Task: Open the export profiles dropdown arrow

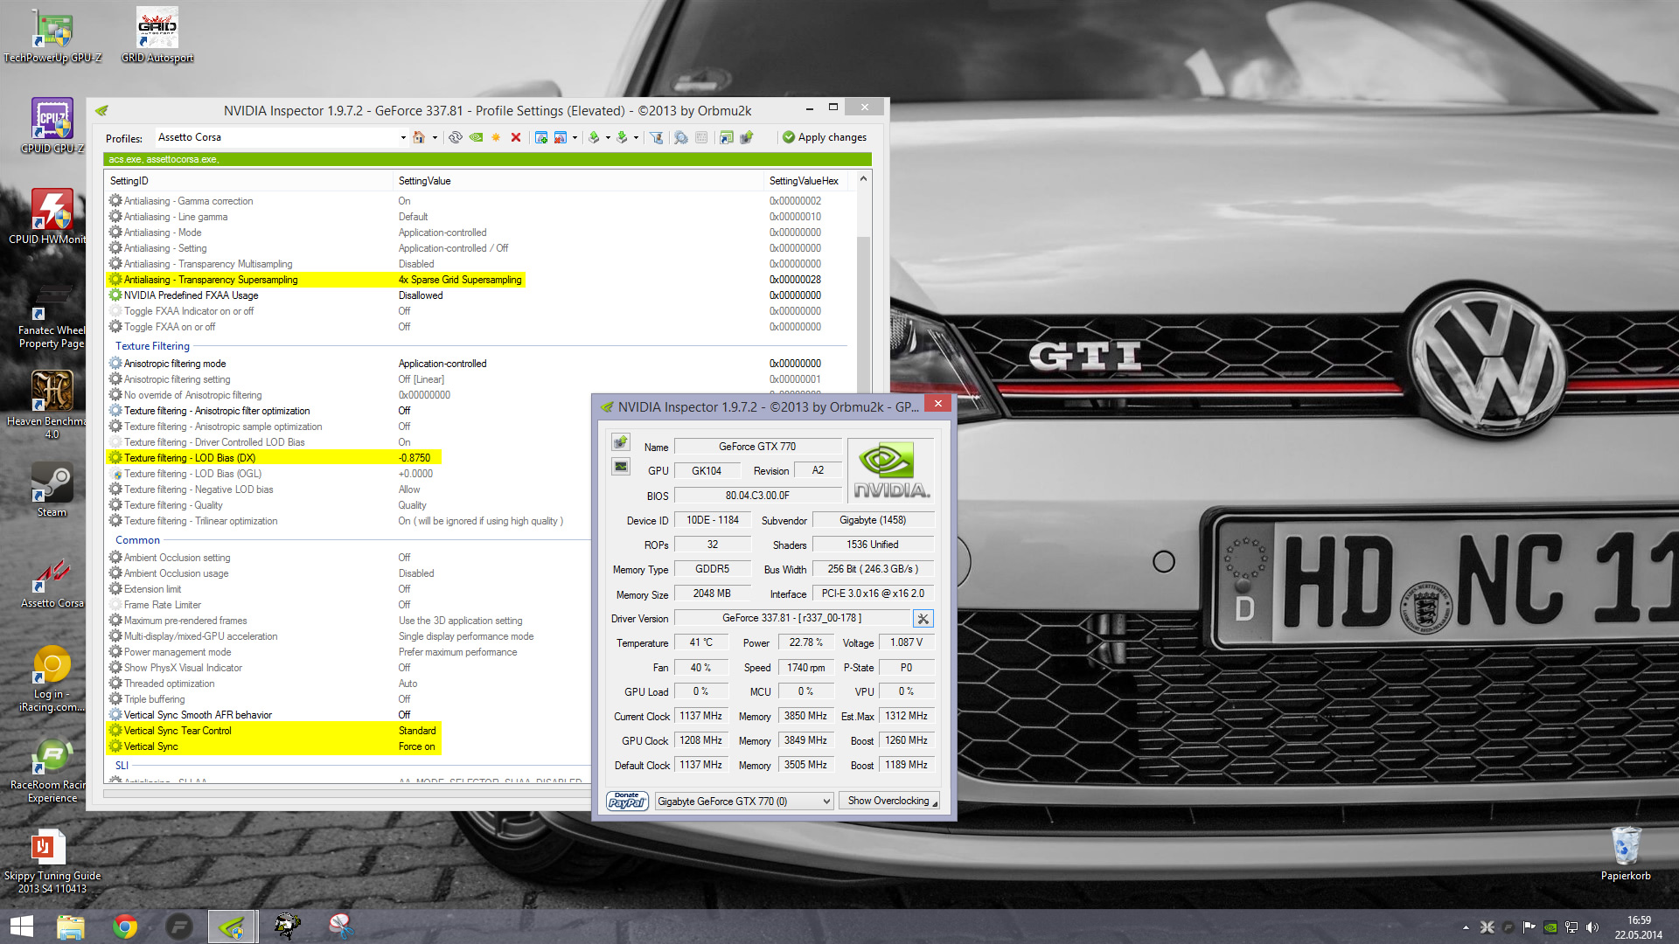Action: click(x=608, y=137)
